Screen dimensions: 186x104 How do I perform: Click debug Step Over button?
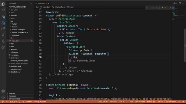pos(153,8)
